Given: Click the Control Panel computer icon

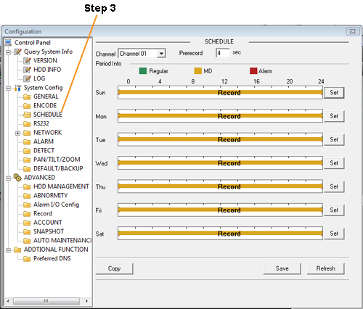Looking at the screenshot, I should click(x=8, y=43).
